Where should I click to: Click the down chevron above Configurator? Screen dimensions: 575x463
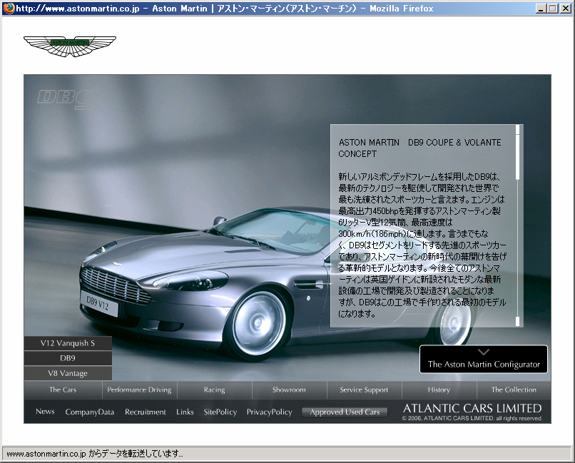point(484,352)
